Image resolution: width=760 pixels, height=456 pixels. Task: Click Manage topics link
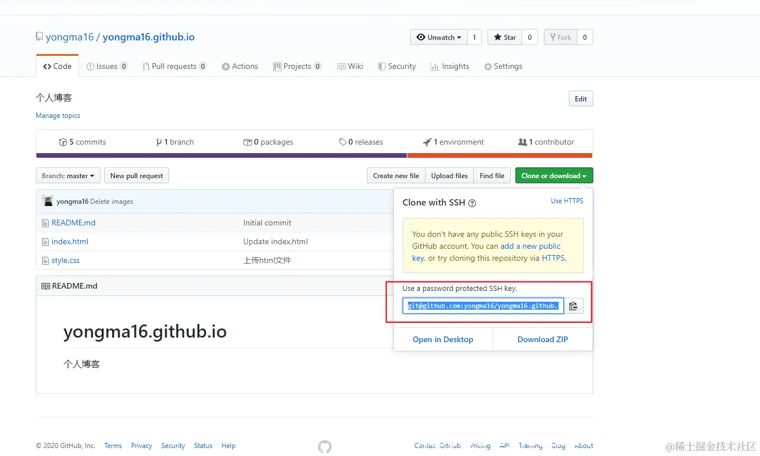pos(58,116)
